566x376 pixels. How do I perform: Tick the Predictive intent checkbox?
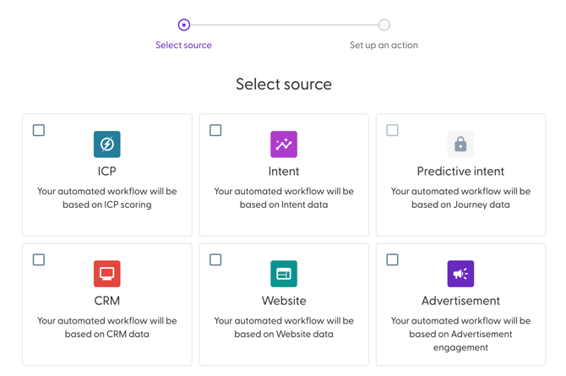[392, 130]
